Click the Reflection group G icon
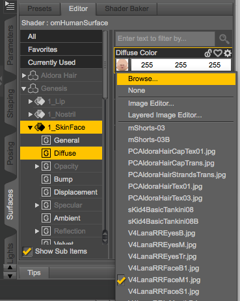The width and height of the screenshot is (240, 301). (46, 231)
